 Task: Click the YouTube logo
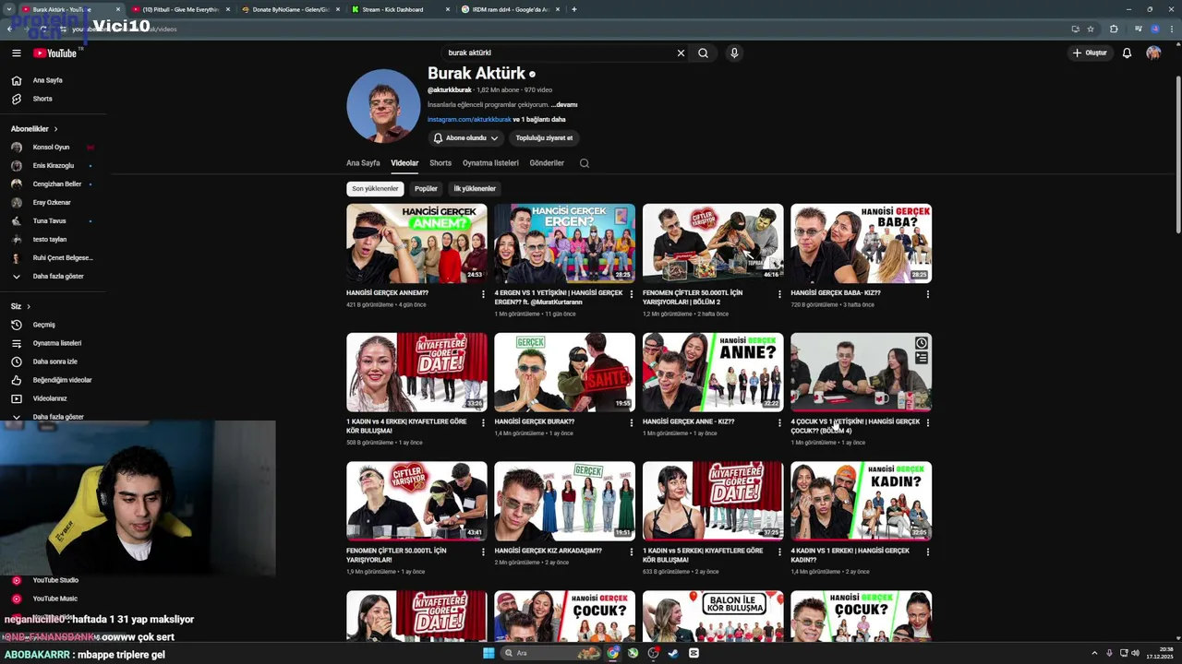pyautogui.click(x=57, y=53)
